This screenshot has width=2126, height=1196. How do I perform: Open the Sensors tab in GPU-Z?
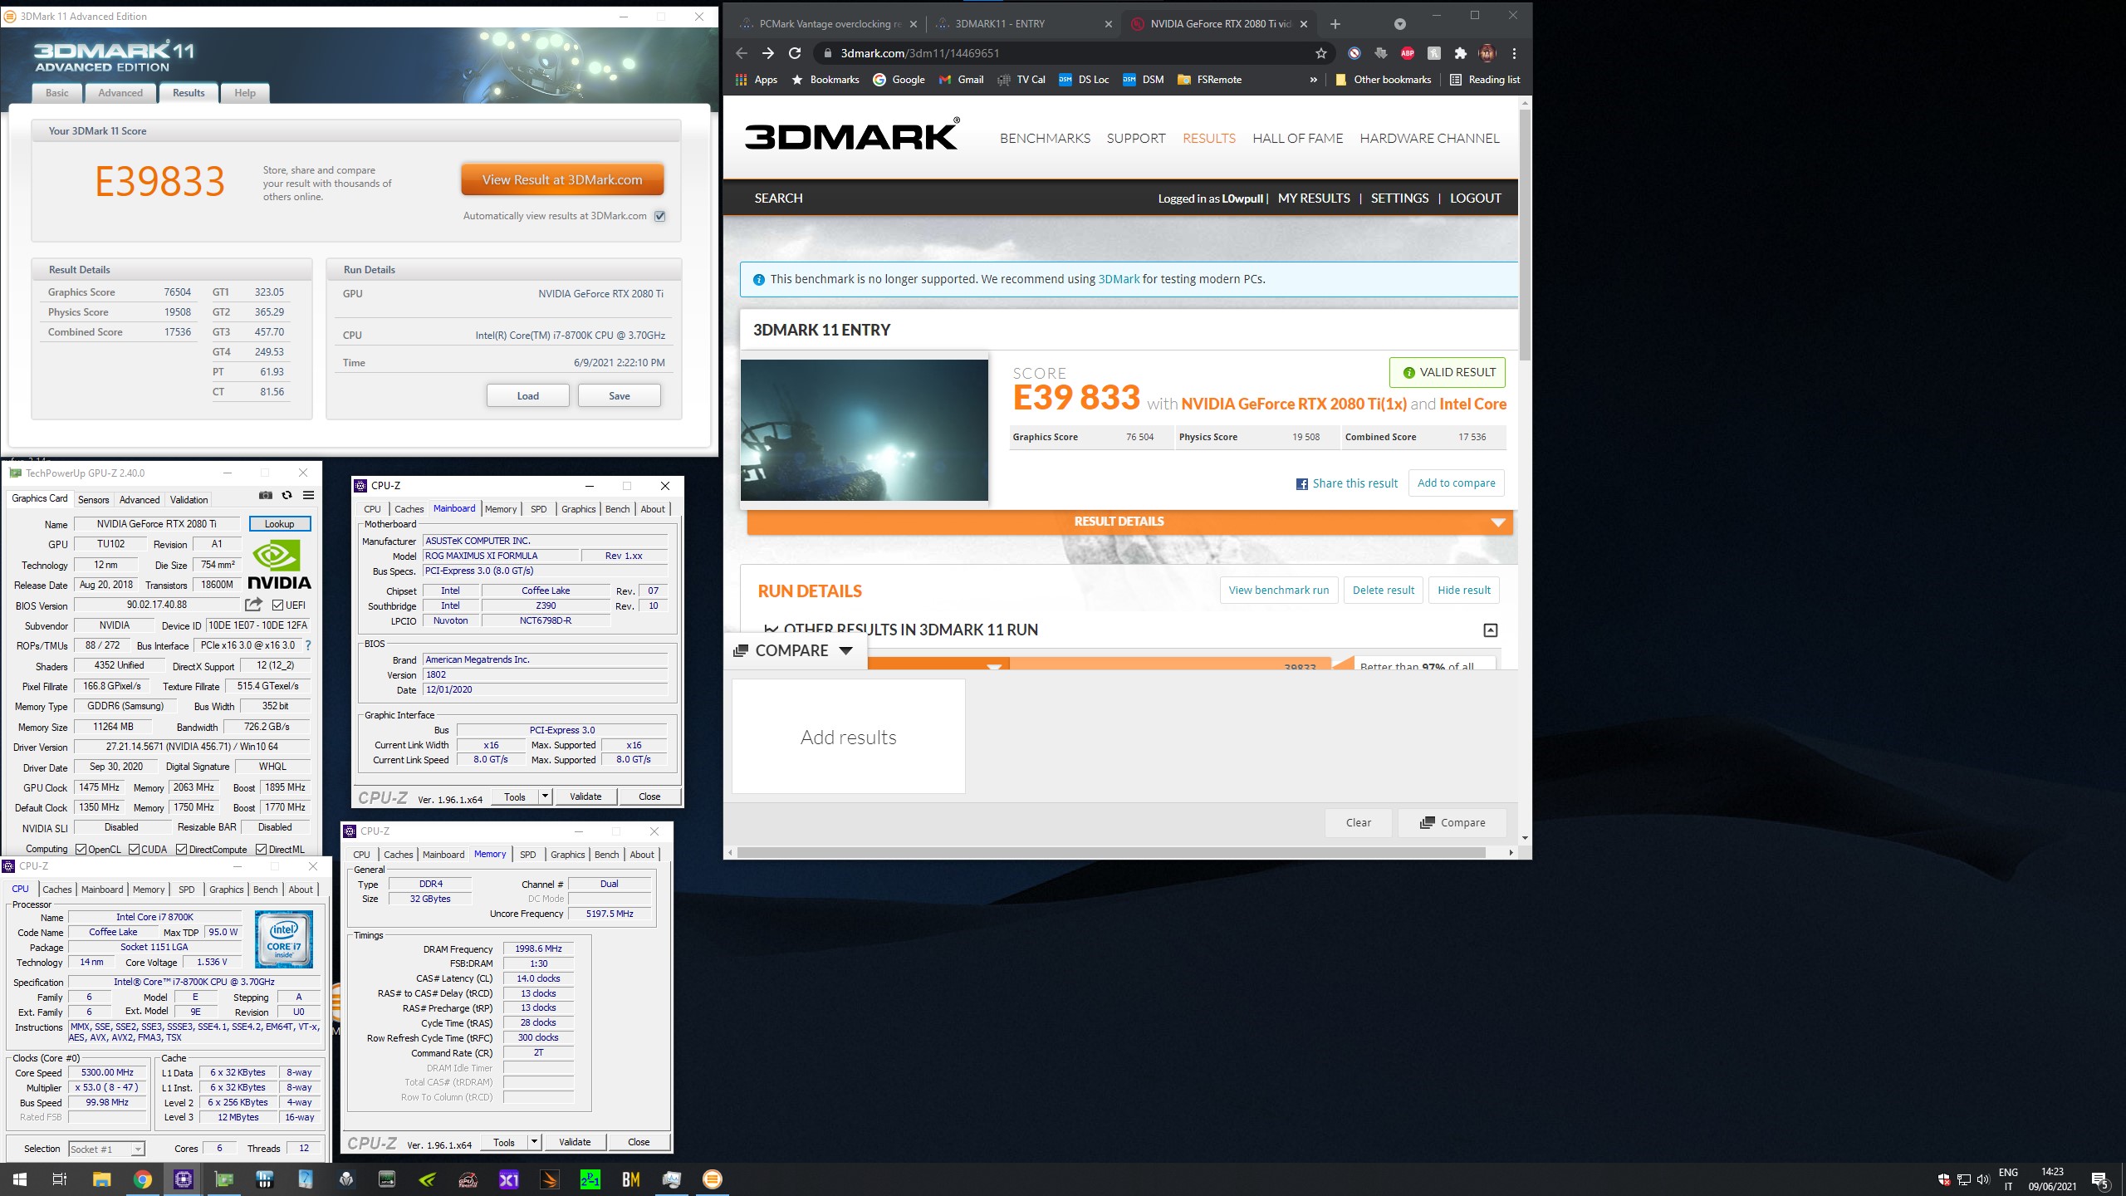click(93, 500)
